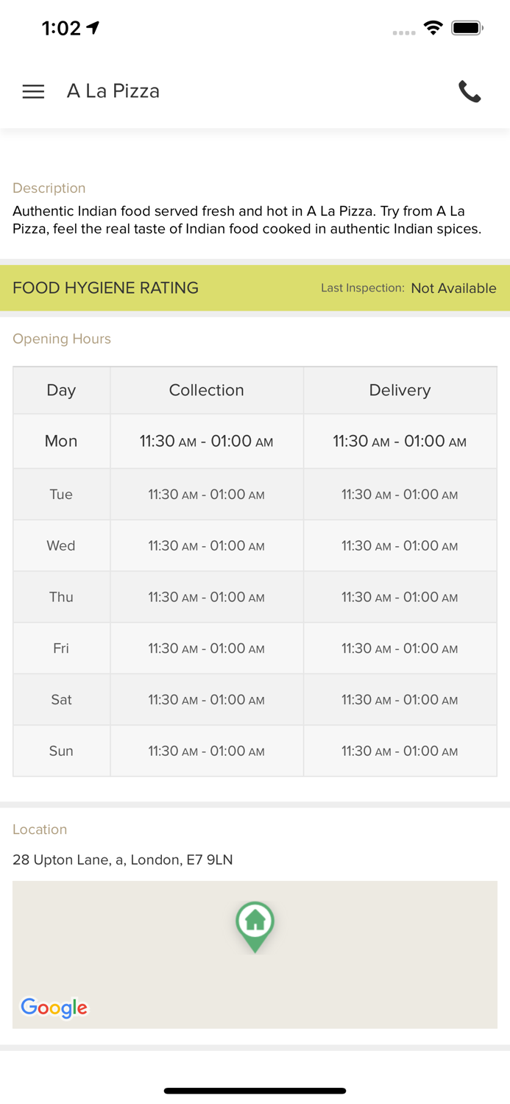Tap the 28 Upton Lane address
Viewport: 510px width, 1104px height.
click(x=123, y=860)
